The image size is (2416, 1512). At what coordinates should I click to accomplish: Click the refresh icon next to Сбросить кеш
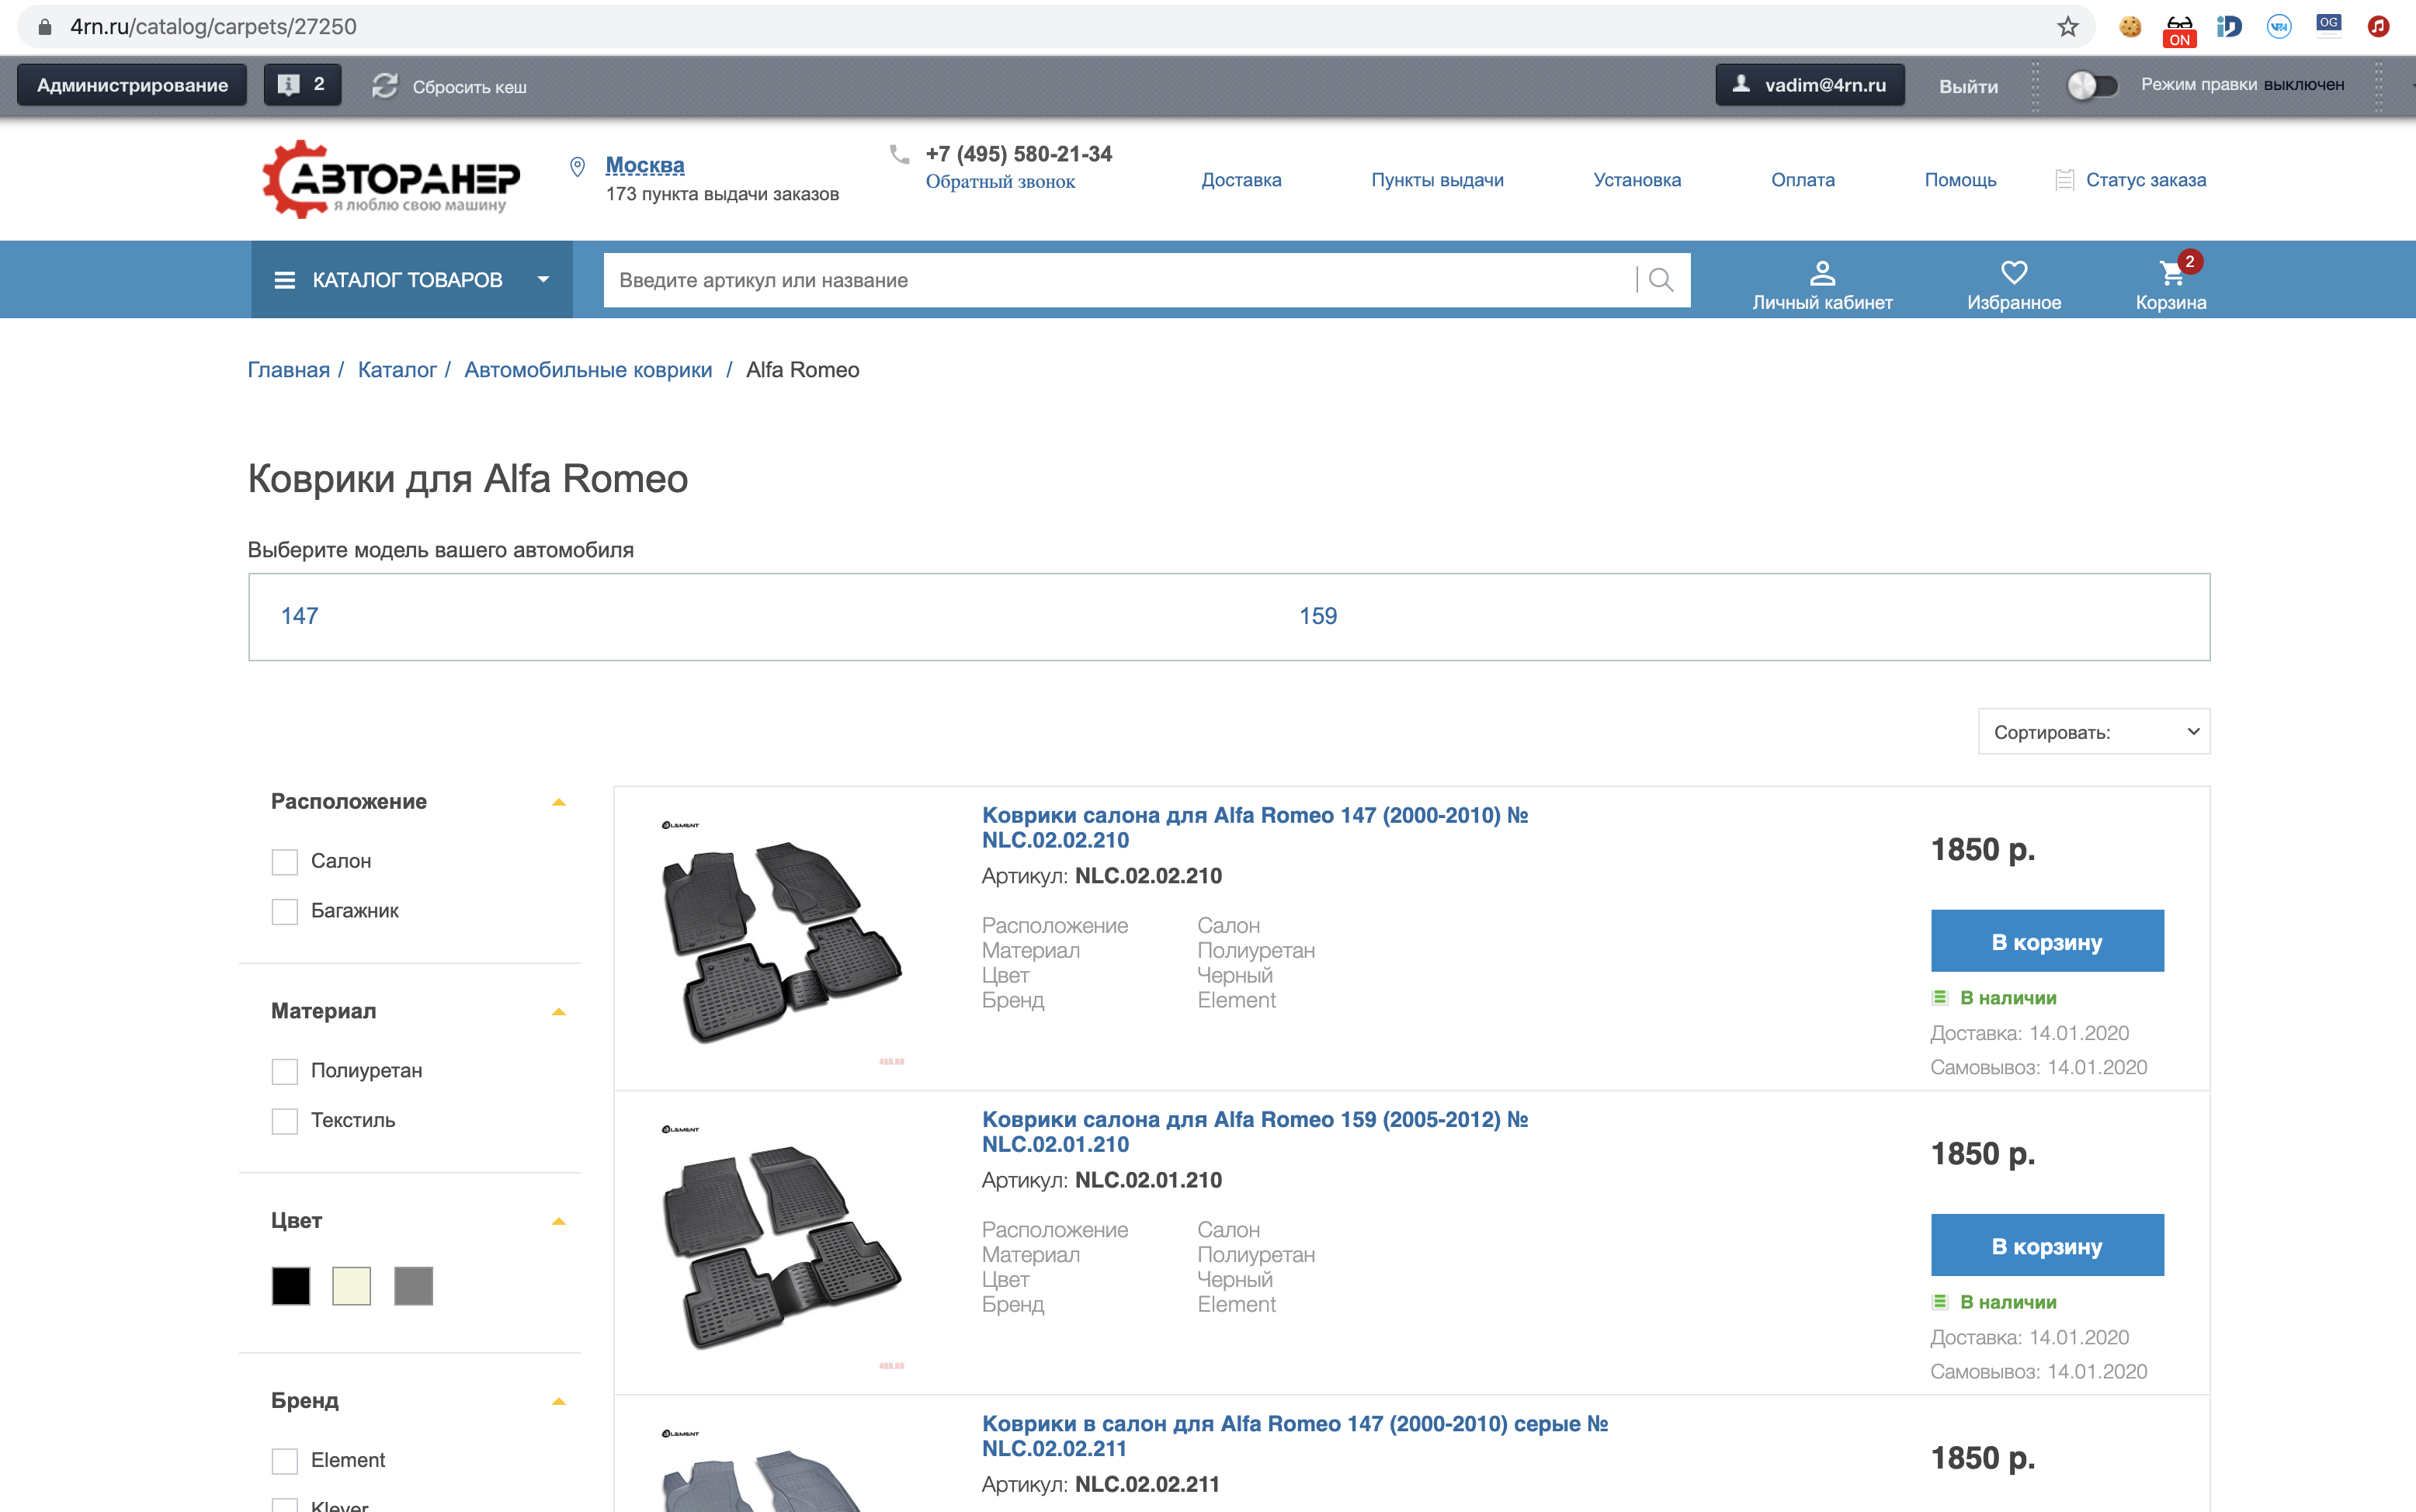tap(385, 86)
